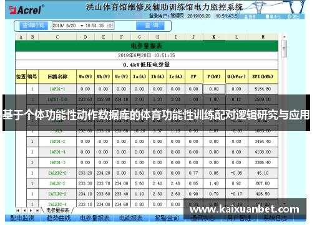Click the 0.4kV低压电参量 heading cell

click(147, 65)
